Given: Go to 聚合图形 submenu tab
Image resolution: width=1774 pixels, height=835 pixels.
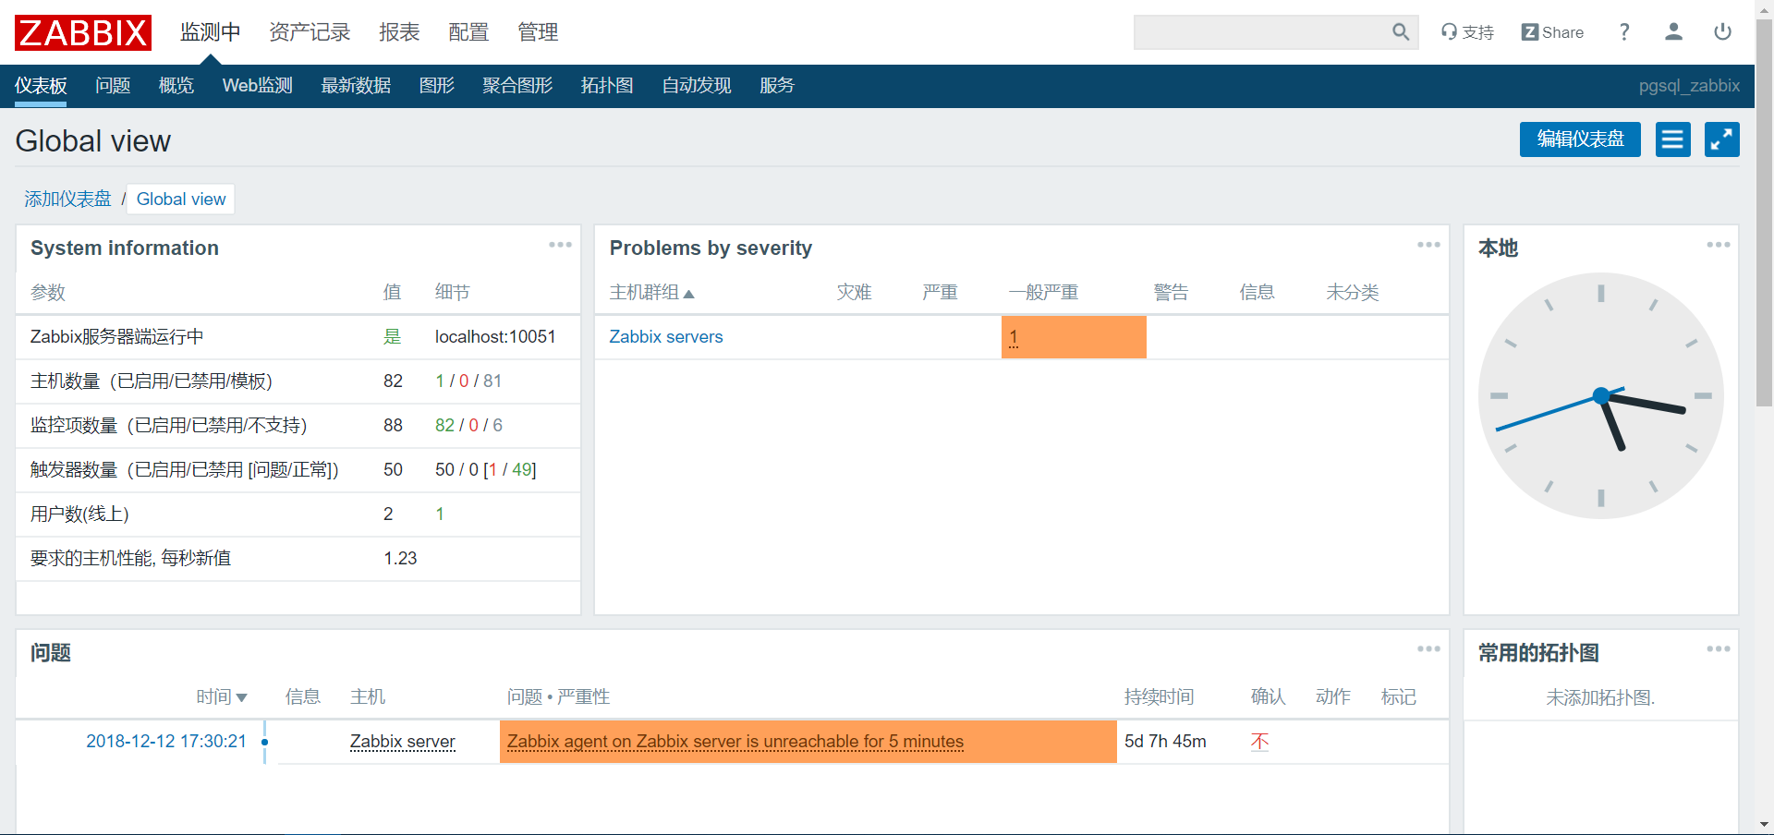Looking at the screenshot, I should click(x=517, y=86).
